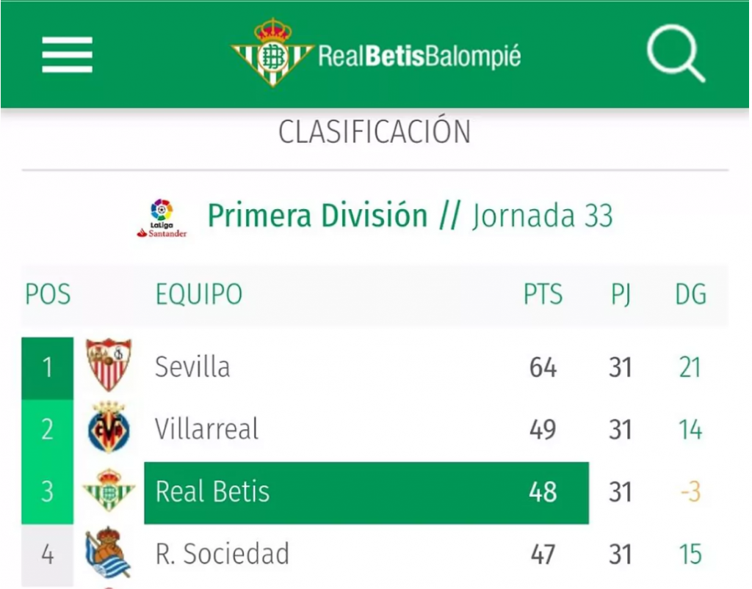Click the position 1 green badge
752x589 pixels.
click(48, 368)
